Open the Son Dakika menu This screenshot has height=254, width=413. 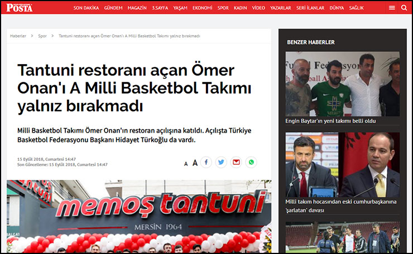[86, 8]
